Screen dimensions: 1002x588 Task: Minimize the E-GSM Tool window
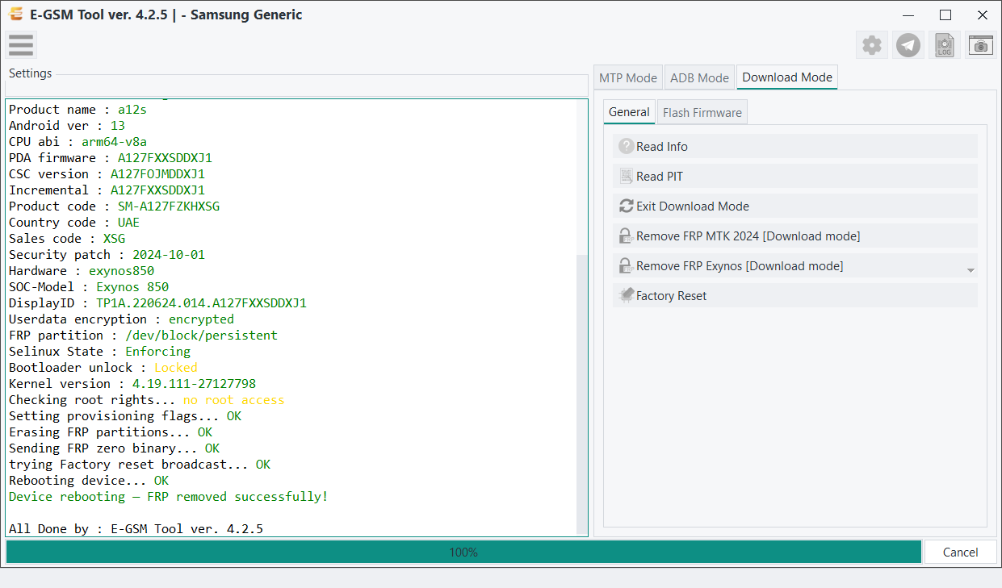pos(909,15)
